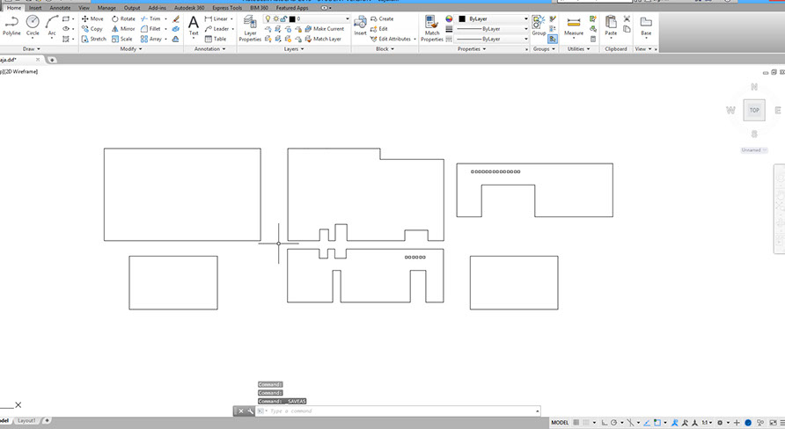This screenshot has width=785, height=429.
Task: Click the Scale tool
Action: pyautogui.click(x=122, y=39)
